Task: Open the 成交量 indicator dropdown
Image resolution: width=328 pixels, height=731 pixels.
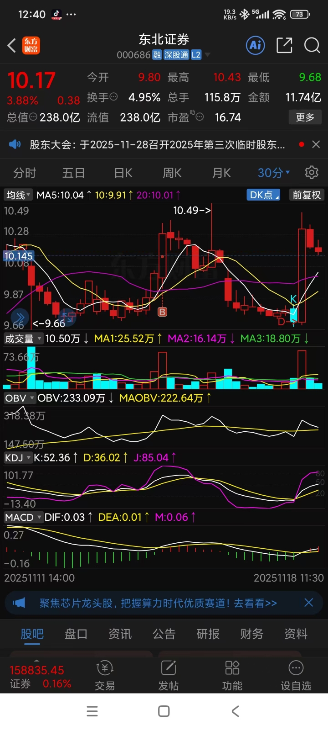Action: [23, 339]
